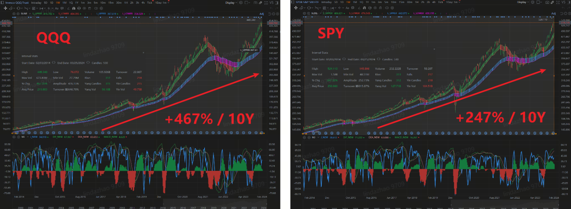Click the trash delete-drawings icon in QQQ toolbar

[90, 8]
